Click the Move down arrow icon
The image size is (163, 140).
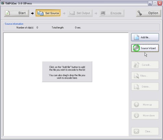pyautogui.click(x=137, y=115)
